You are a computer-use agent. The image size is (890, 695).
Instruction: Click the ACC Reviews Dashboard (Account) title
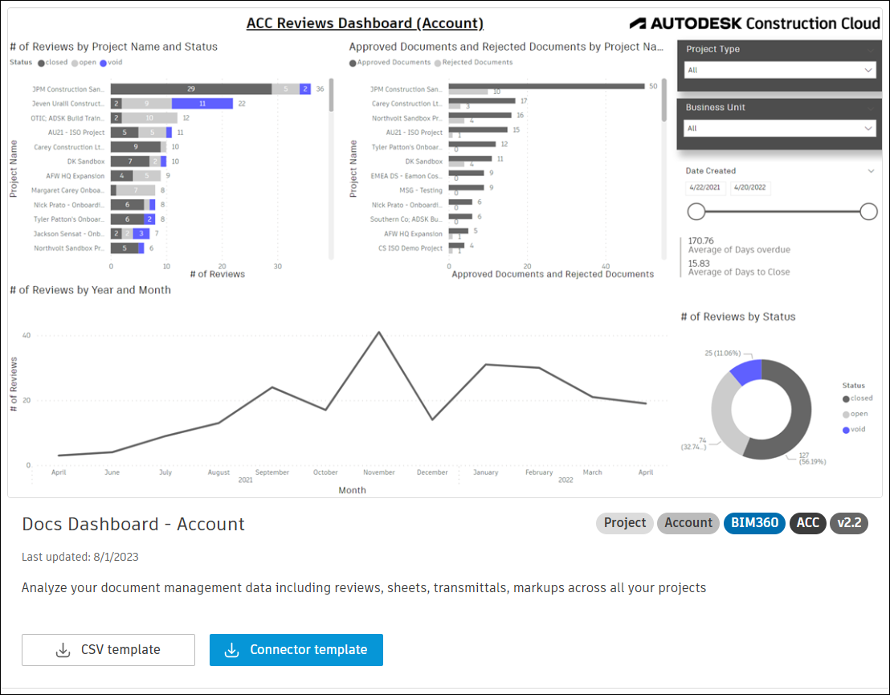click(x=365, y=23)
